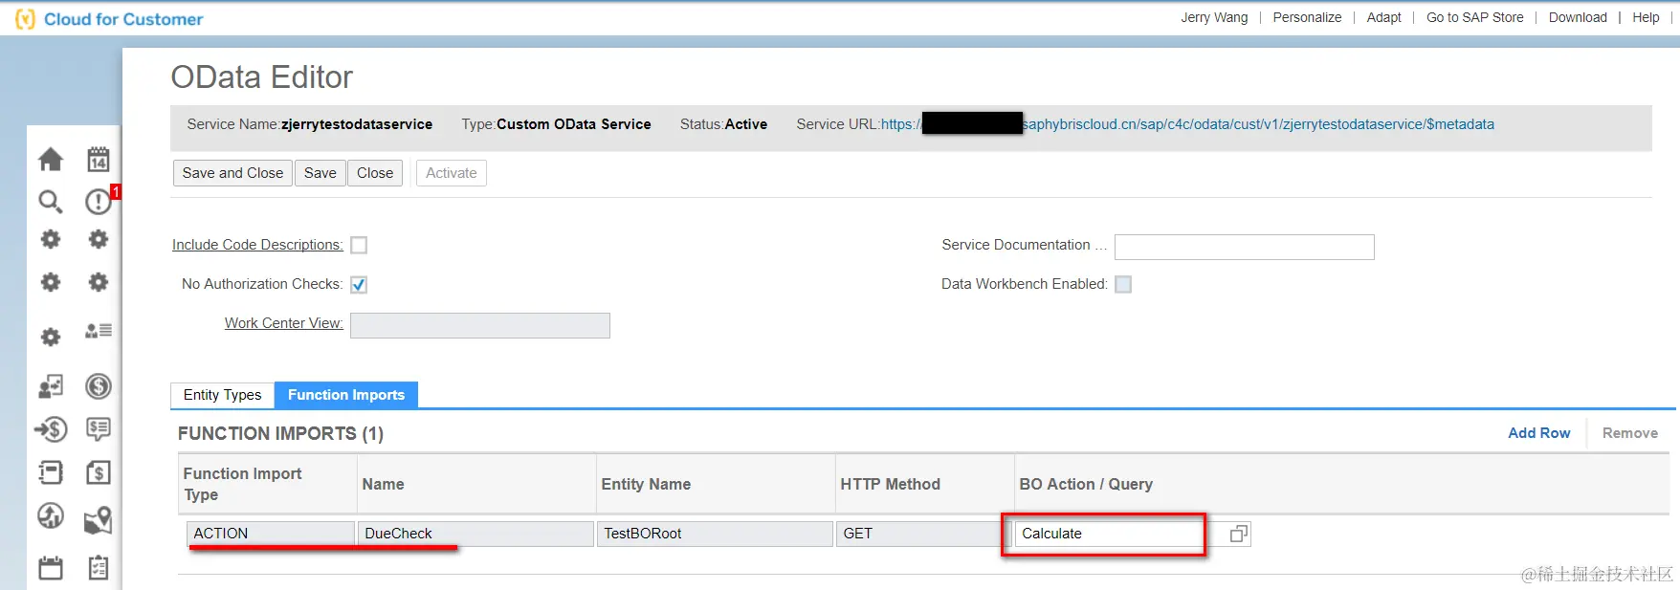This screenshot has width=1680, height=590.
Task: Open the person card with arrow icon
Action: pyautogui.click(x=51, y=386)
